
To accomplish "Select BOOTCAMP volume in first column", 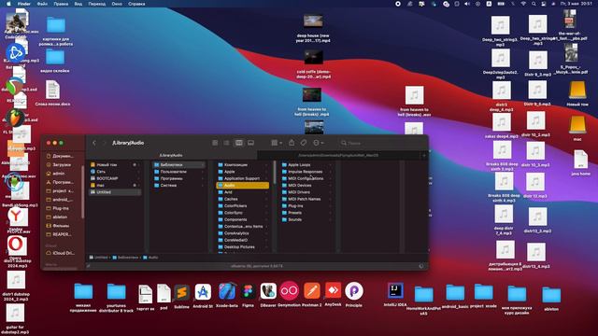I will [115, 178].
